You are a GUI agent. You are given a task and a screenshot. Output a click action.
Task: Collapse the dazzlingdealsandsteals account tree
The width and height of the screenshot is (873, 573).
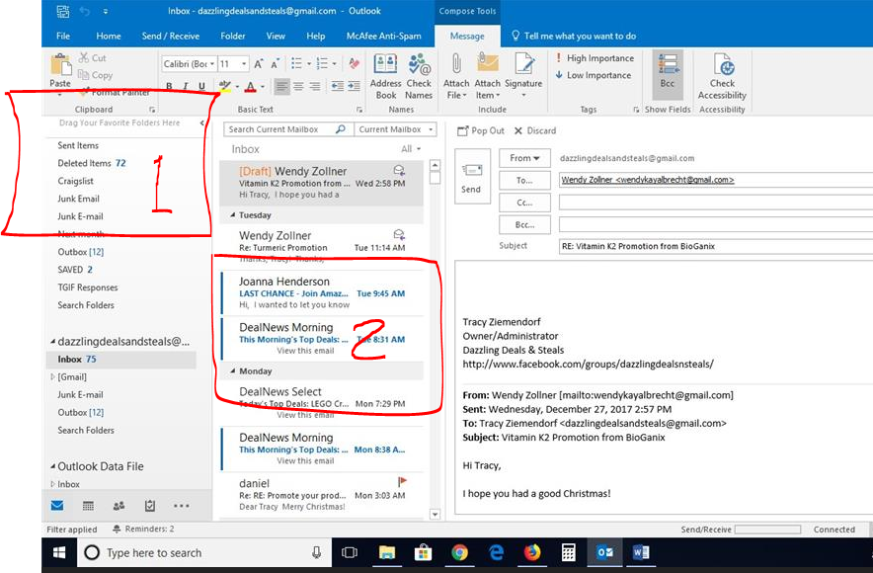(x=53, y=342)
